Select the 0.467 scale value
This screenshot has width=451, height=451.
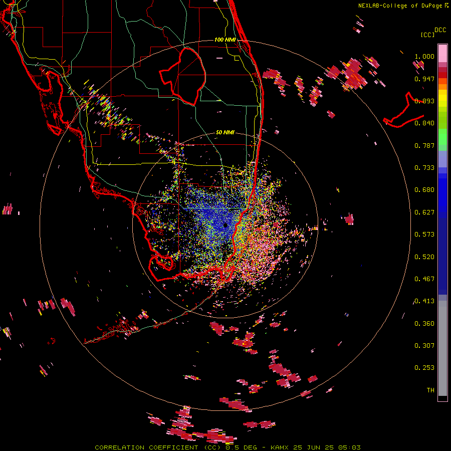[424, 279]
